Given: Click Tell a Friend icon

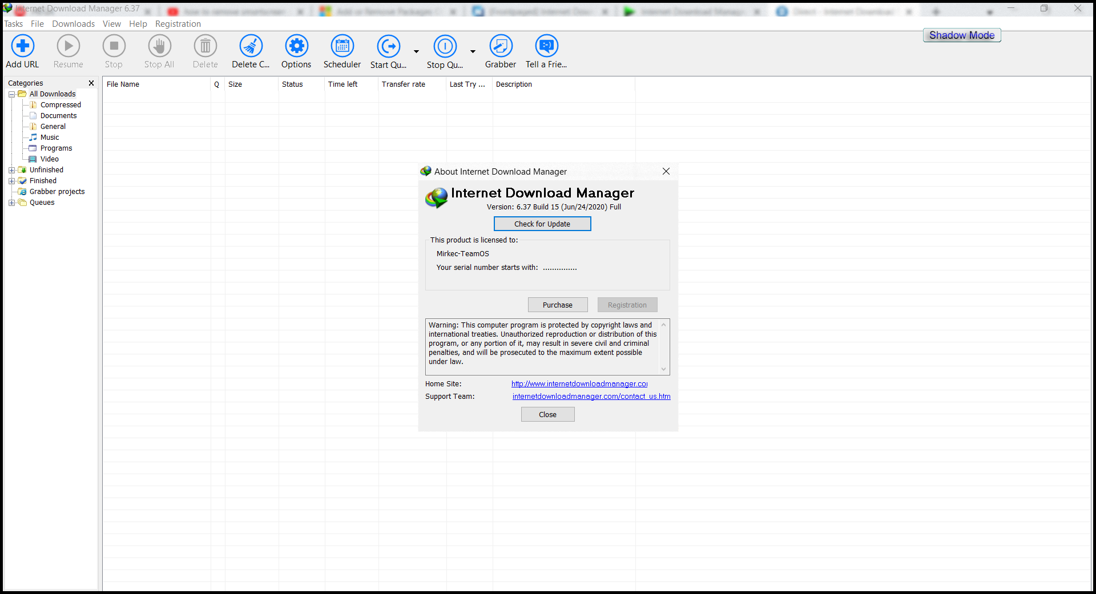Looking at the screenshot, I should (x=546, y=46).
